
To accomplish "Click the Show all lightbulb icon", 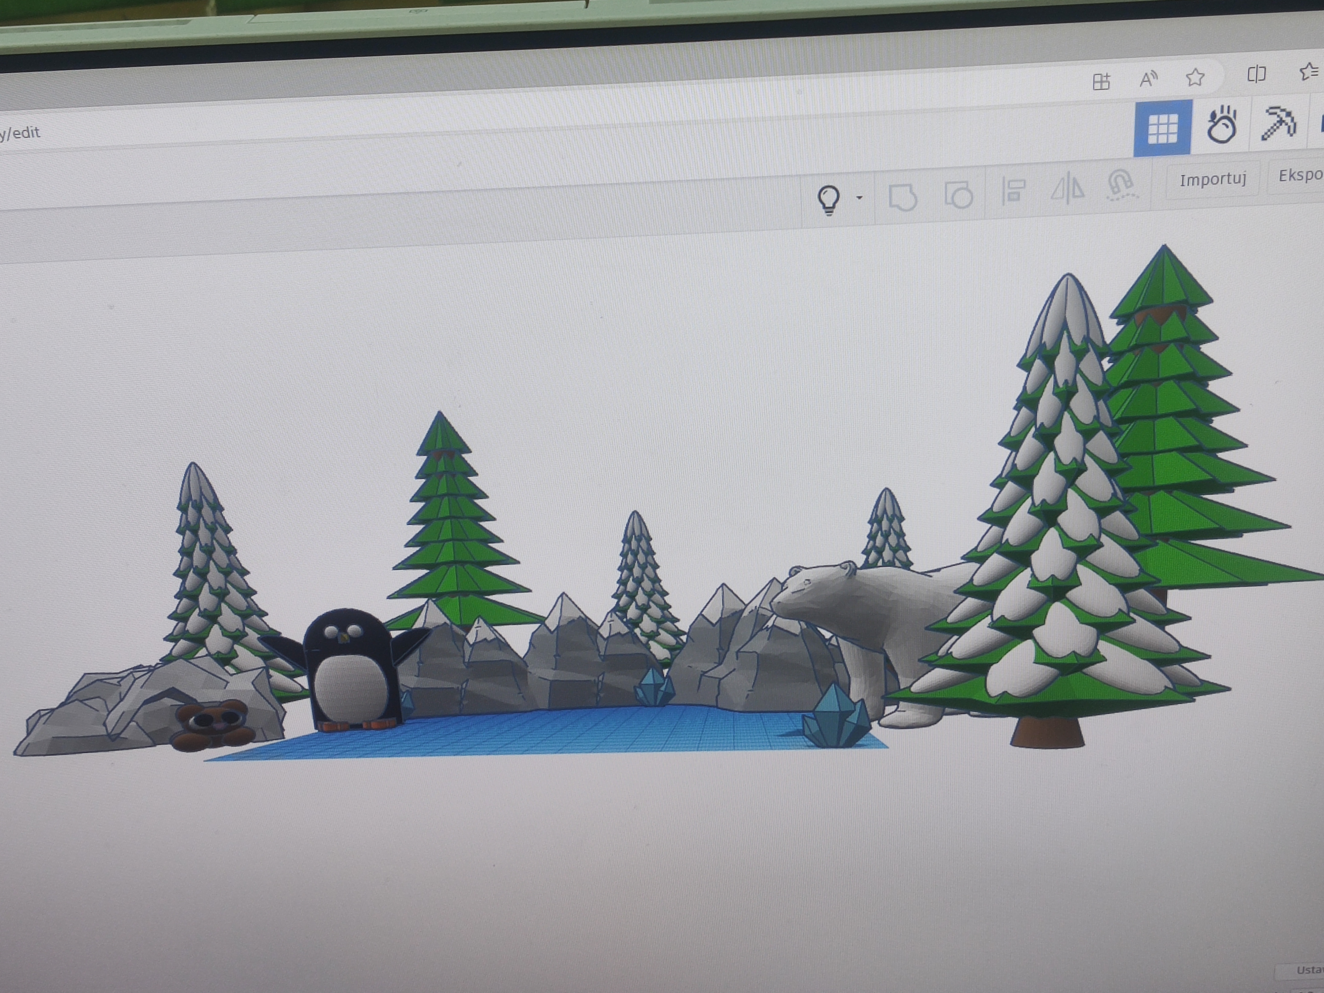I will tap(829, 199).
